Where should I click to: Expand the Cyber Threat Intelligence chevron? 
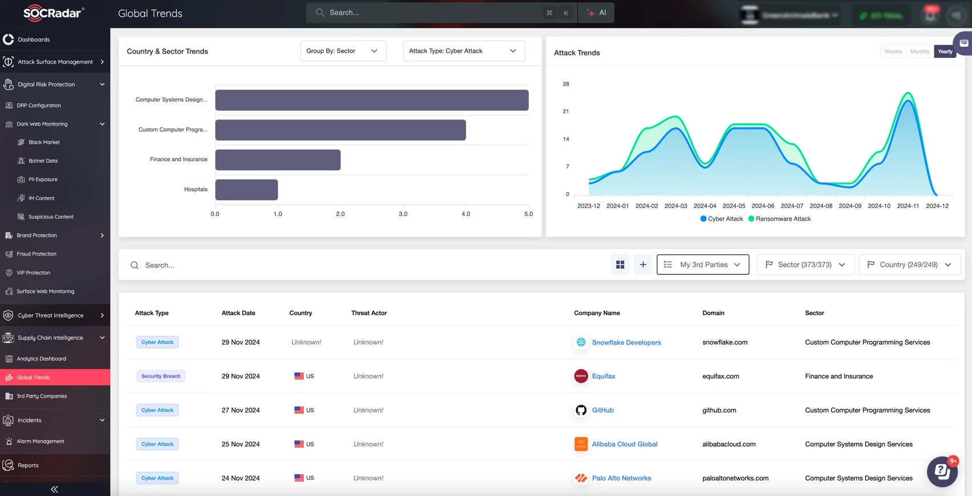click(x=102, y=315)
